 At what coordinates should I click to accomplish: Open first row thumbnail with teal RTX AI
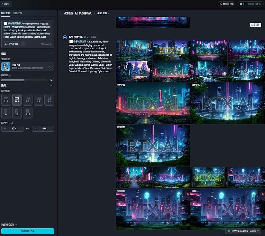pyautogui.click(x=134, y=50)
